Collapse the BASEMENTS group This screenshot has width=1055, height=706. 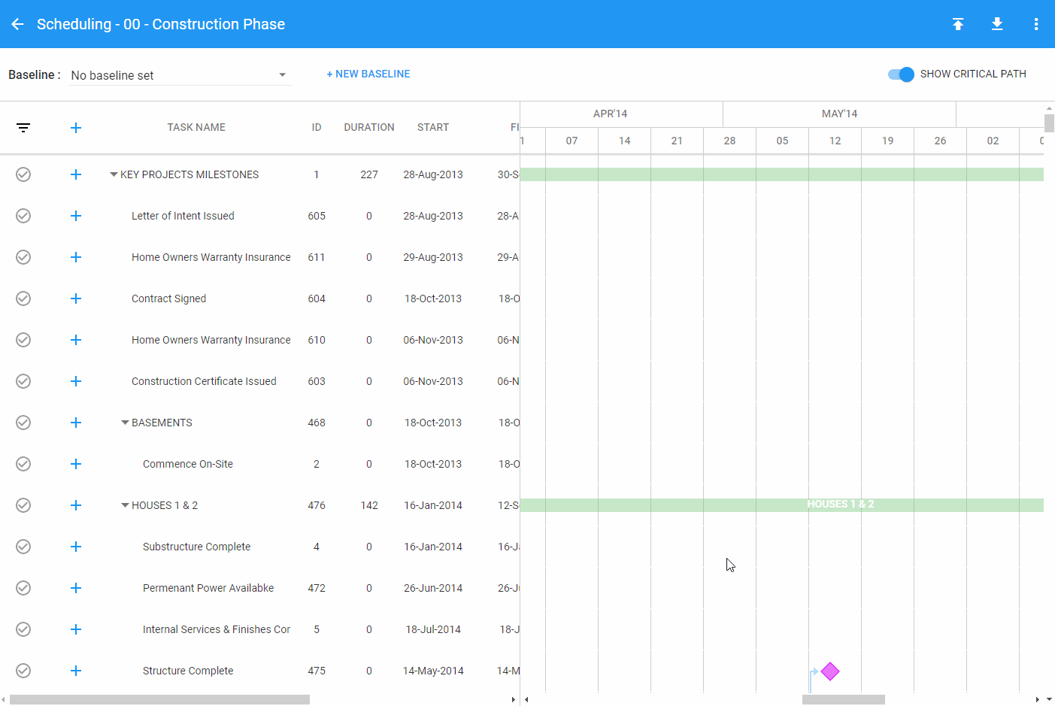click(125, 423)
